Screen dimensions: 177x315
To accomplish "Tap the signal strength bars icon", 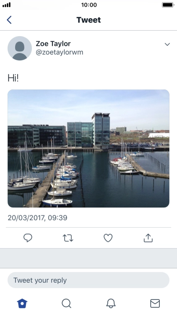I will [6, 5].
